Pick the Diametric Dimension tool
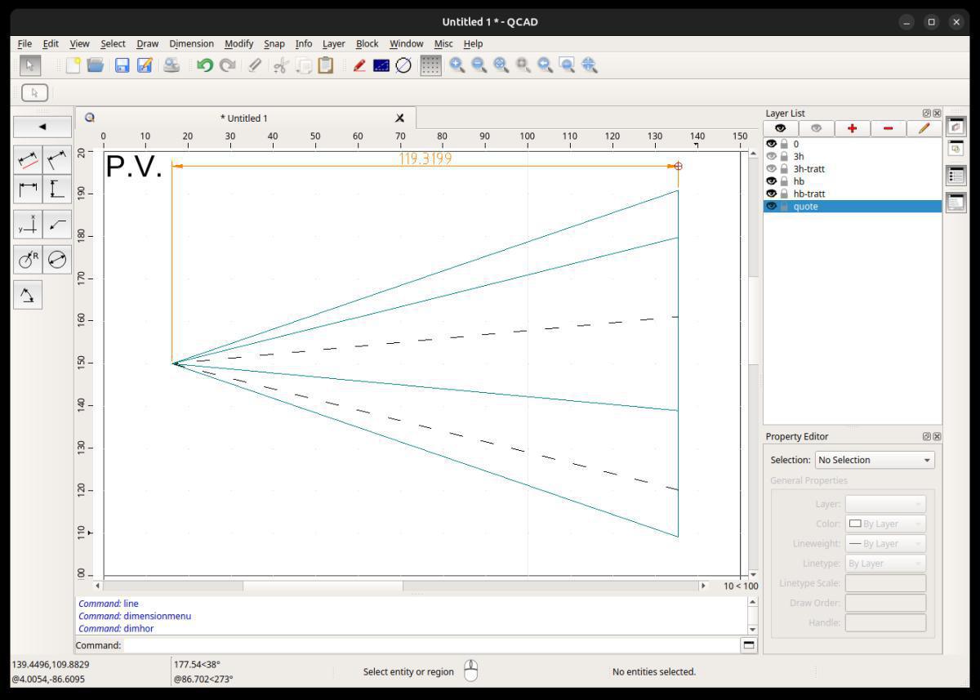 coord(57,260)
